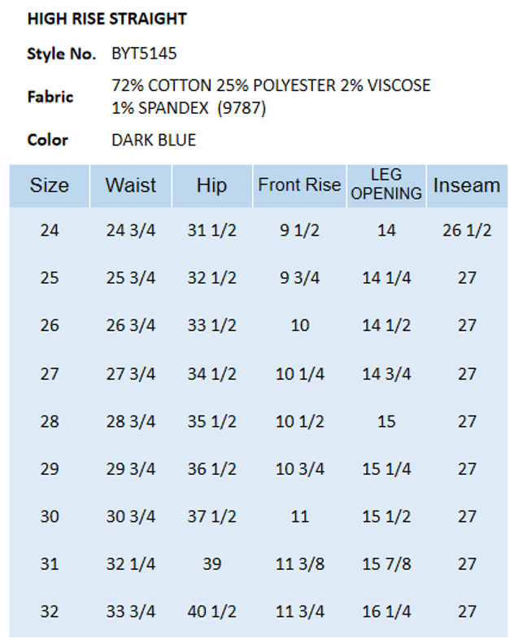Click the Hip column header

click(211, 186)
